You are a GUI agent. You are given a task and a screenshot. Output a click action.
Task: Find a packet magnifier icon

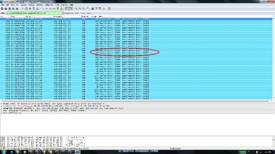click(43, 9)
